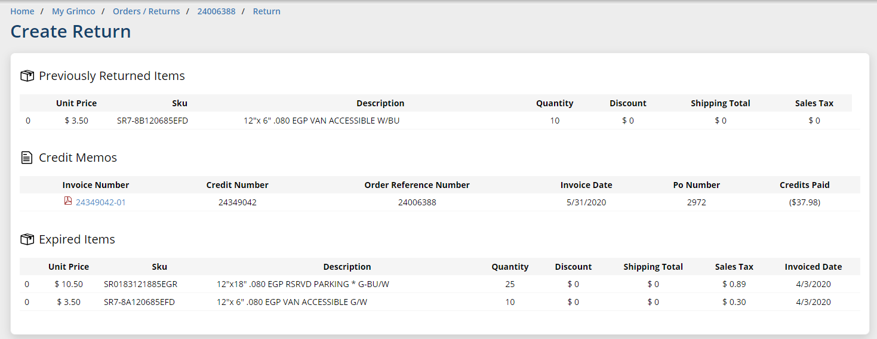The height and width of the screenshot is (339, 877).
Task: Click the ($37.98) credits paid amount
Action: point(804,202)
